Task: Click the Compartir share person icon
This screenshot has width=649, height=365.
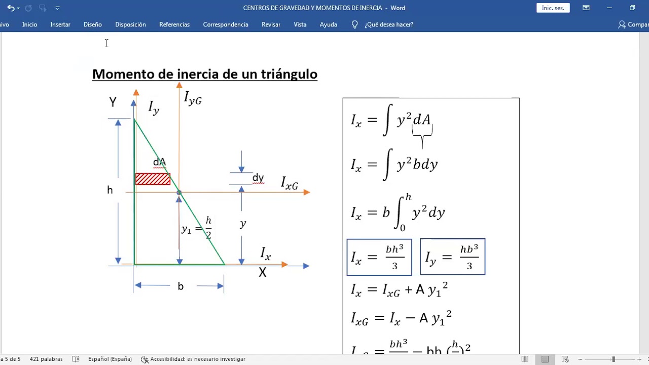Action: coord(622,24)
